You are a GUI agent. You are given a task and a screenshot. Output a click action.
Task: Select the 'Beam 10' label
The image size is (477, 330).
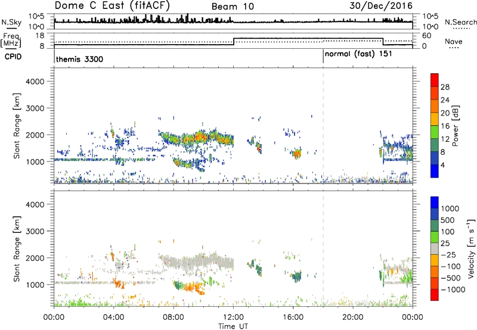233,7
